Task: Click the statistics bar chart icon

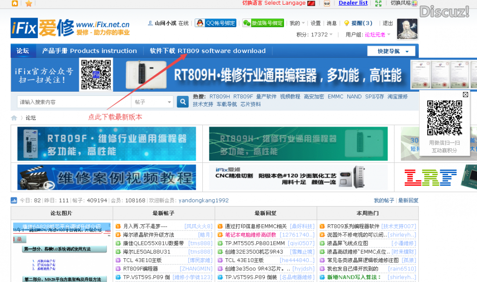Action: pyautogui.click(x=14, y=201)
